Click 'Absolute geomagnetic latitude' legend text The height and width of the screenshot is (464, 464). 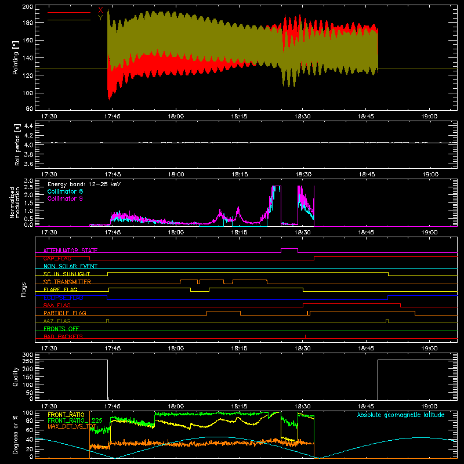[401, 415]
